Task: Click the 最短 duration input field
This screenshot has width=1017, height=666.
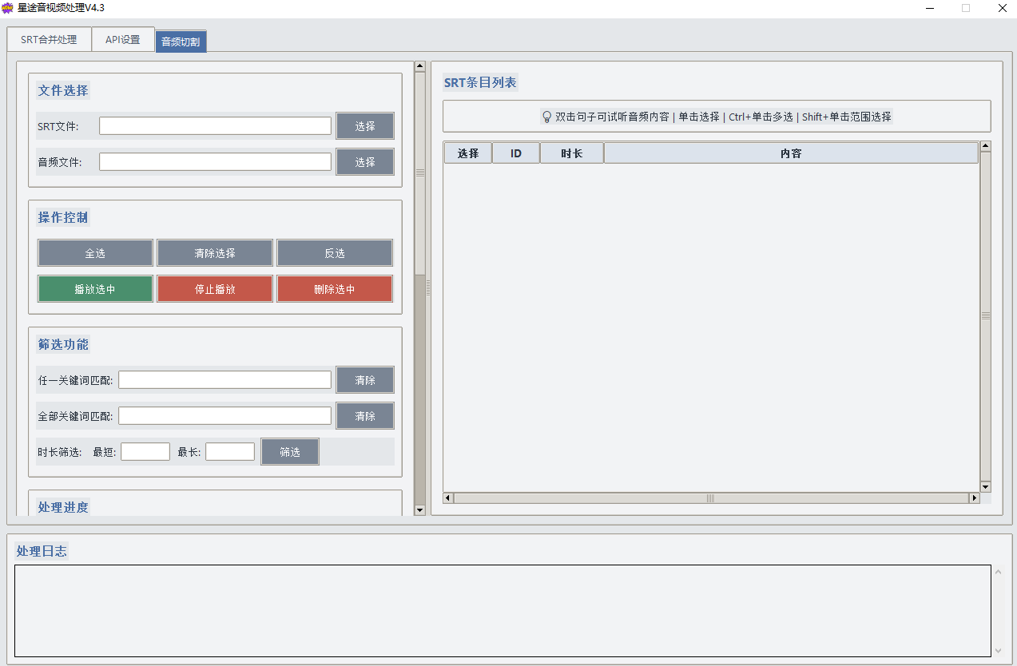Action: click(145, 452)
